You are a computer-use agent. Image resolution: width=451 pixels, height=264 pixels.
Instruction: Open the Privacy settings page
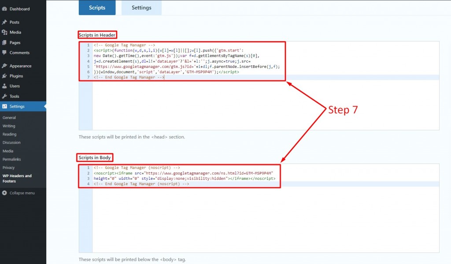[x=9, y=167]
